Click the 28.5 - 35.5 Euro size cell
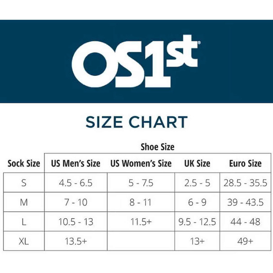 click(x=245, y=183)
